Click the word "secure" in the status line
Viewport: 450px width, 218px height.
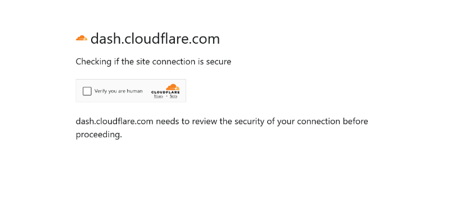click(218, 62)
